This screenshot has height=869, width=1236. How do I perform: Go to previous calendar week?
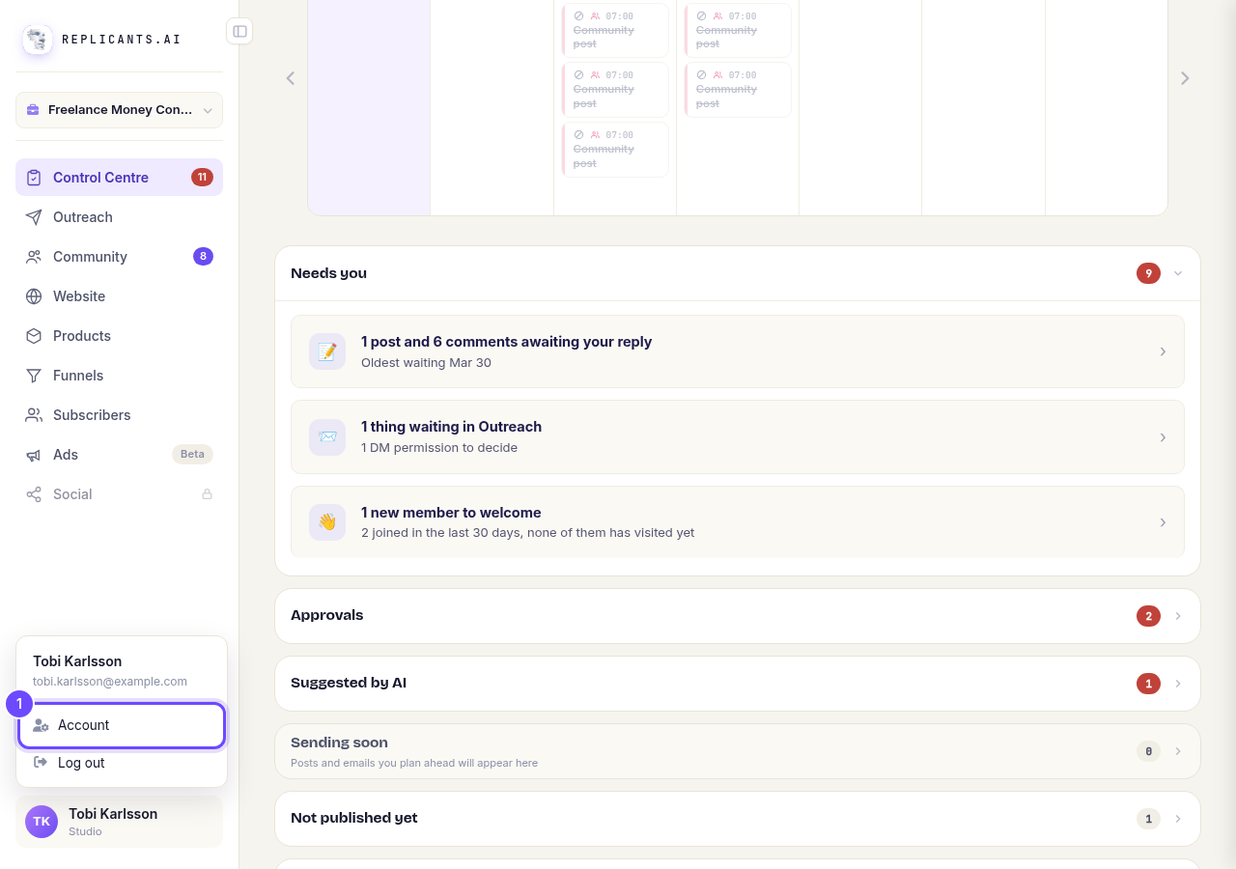click(x=290, y=78)
